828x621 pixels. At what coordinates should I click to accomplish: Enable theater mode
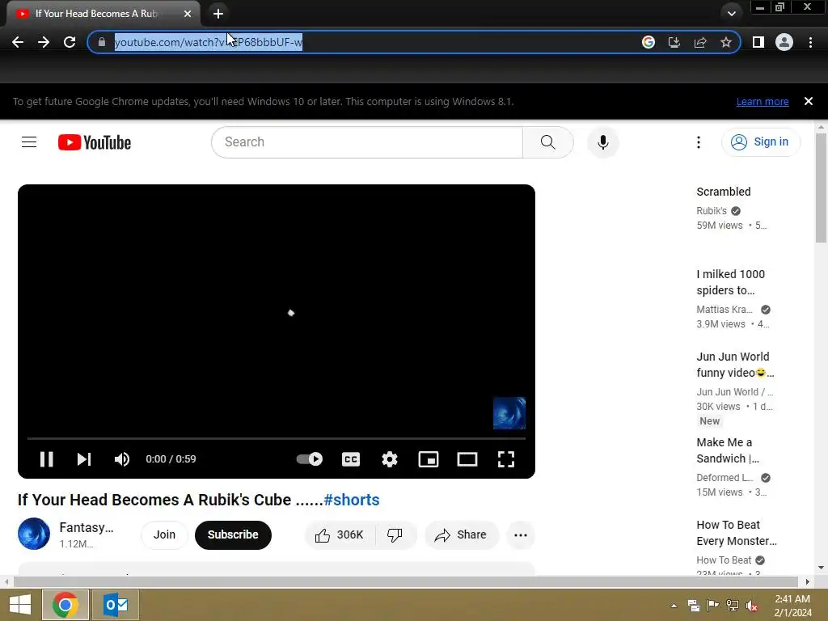(467, 459)
